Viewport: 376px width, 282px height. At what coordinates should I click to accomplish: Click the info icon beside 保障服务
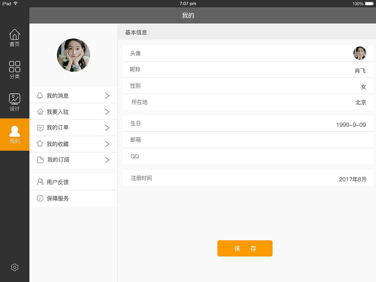coord(40,198)
